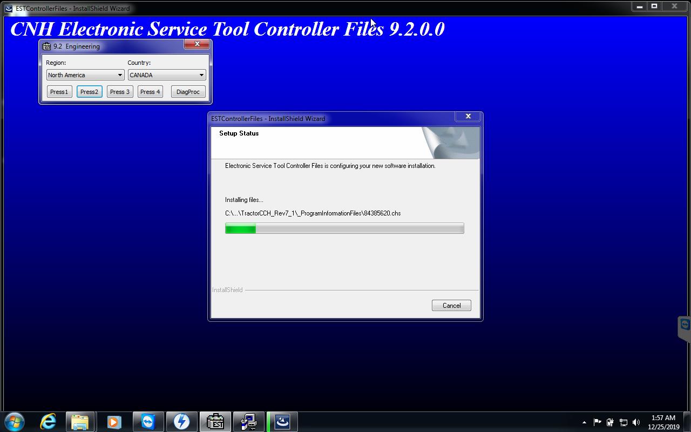The width and height of the screenshot is (691, 432).
Task: Click the ESTControllerFiles main window title icon
Action: click(9, 8)
